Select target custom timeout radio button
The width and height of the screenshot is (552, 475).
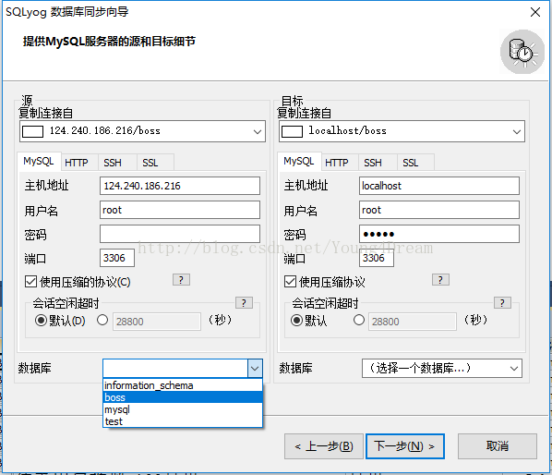(x=359, y=320)
